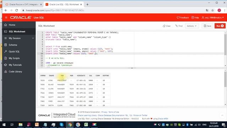This screenshot has width=227, height=128.
Task: Click the taskbar clock
Action: 214,125
